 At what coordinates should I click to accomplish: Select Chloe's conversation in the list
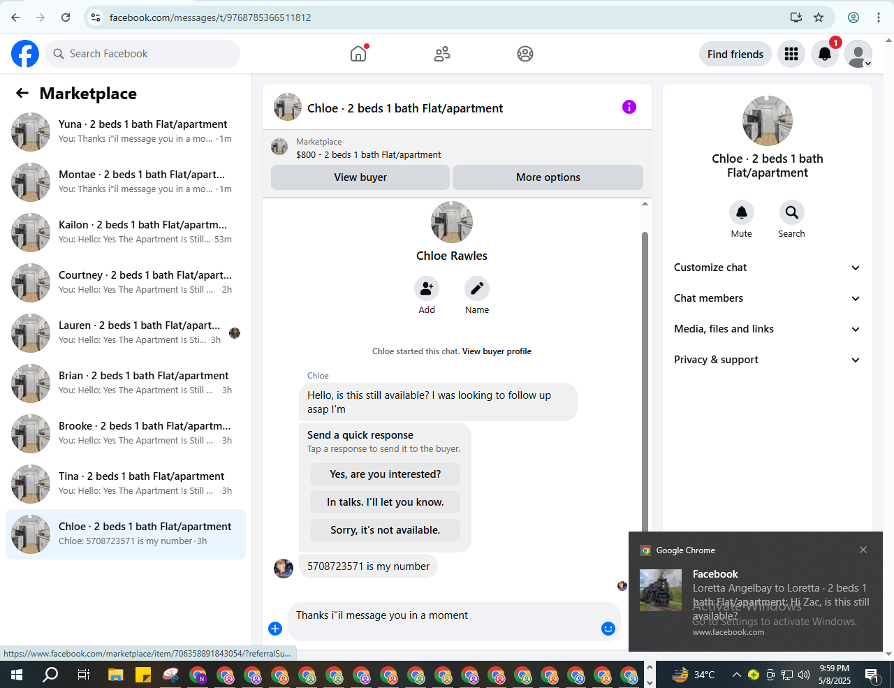[126, 534]
